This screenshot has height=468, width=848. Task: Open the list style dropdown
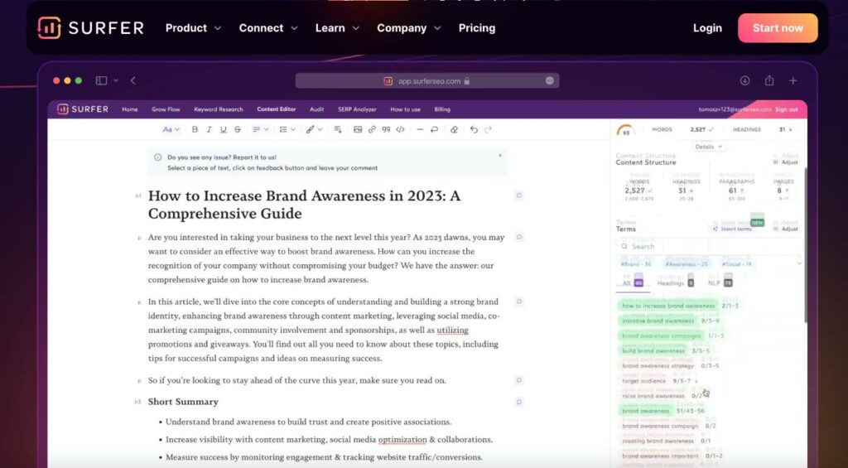[287, 130]
